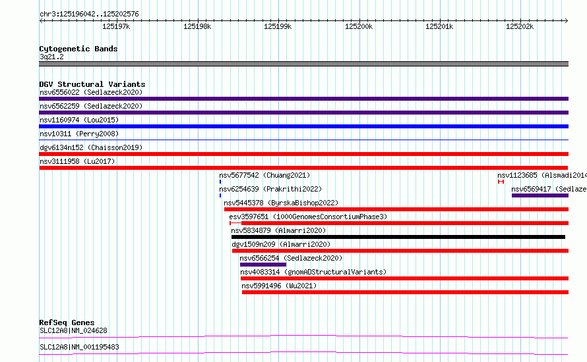Click the red nsv5445378 variant bar
Image resolution: width=587 pixels, height=362 pixels.
coord(396,209)
